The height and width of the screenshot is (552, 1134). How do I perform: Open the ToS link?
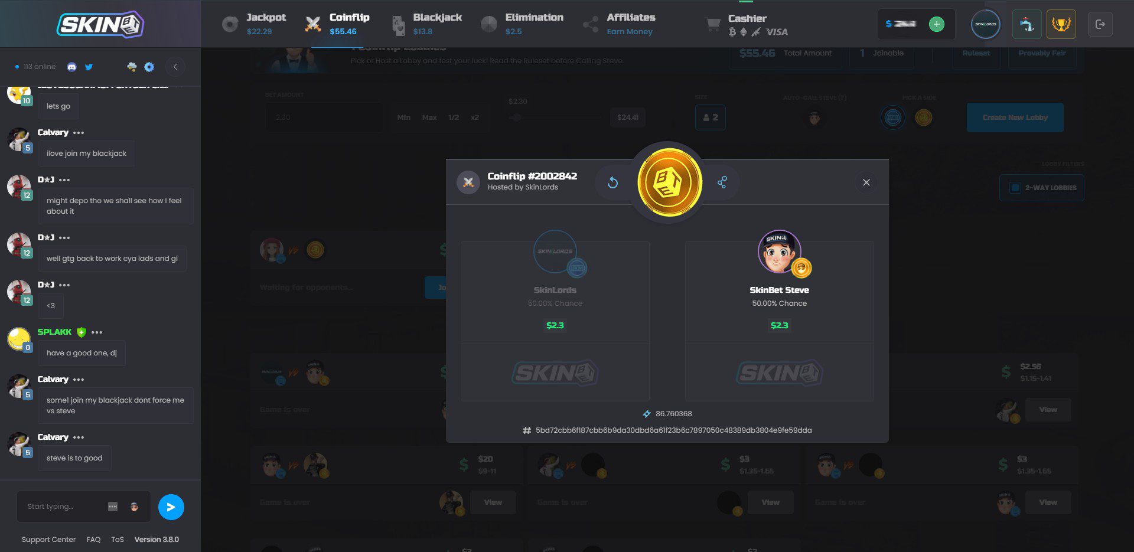118,540
